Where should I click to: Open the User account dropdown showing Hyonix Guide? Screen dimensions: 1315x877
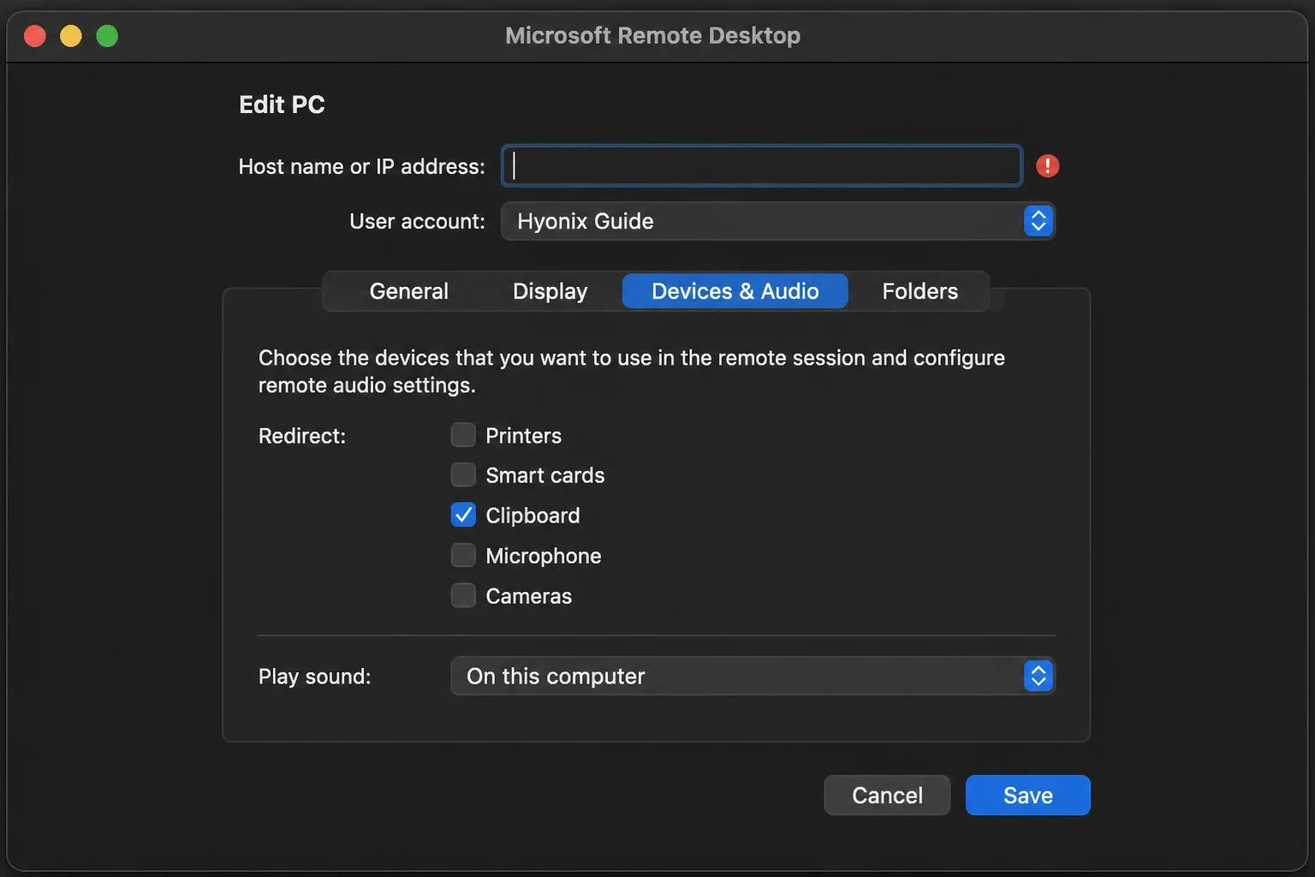click(777, 221)
